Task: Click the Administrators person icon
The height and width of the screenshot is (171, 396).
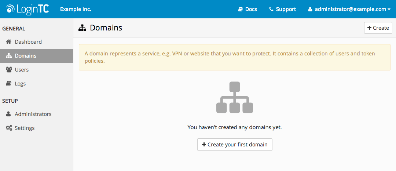Action: click(x=8, y=114)
